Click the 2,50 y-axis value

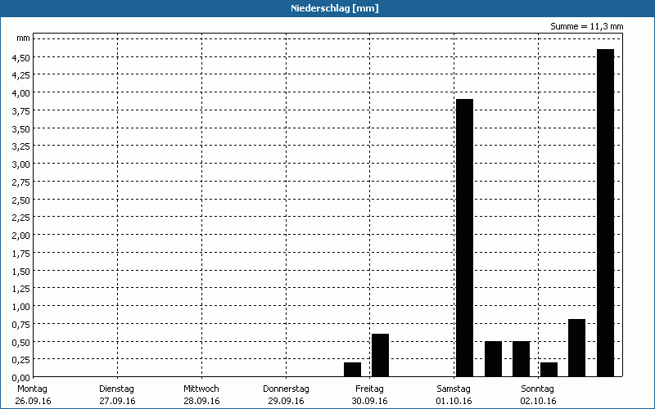click(21, 200)
